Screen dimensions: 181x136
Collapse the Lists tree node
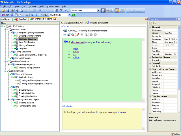pos(9,87)
